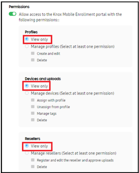The width and height of the screenshot is (139, 173).
Task: Click the Profiles section heading
Action: click(31, 32)
